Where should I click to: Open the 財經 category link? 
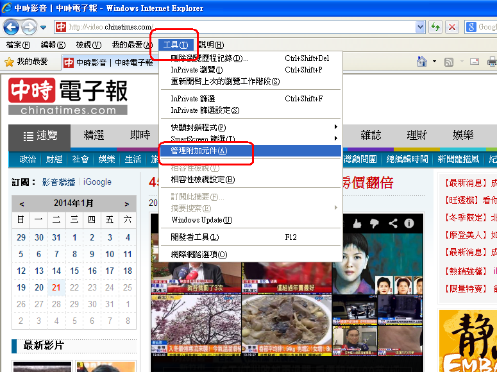point(54,159)
